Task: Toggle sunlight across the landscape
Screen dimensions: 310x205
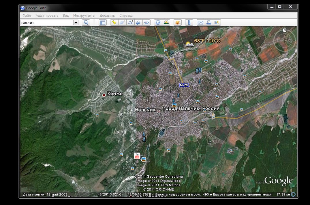Action: pyautogui.click(x=166, y=22)
